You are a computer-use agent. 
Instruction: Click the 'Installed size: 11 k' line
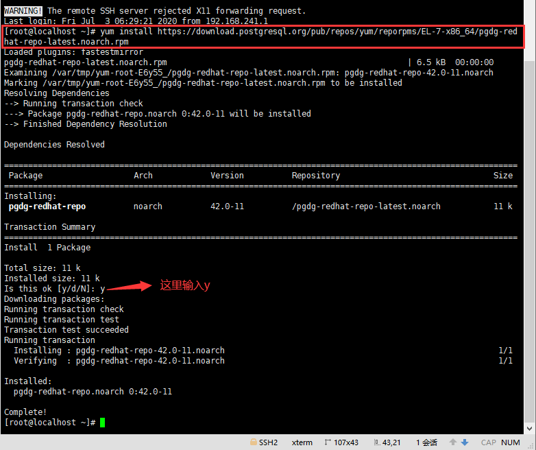(52, 279)
